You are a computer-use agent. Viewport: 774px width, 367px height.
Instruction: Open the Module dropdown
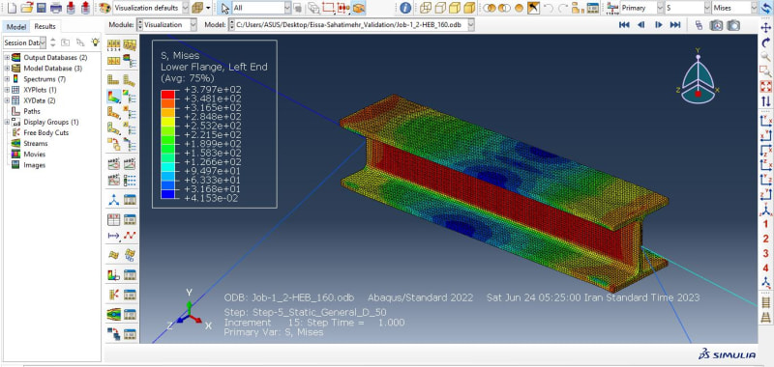pyautogui.click(x=166, y=25)
